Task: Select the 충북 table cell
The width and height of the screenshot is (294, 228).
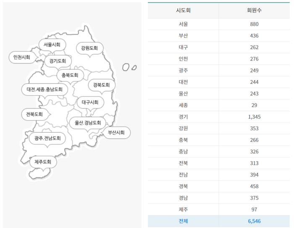Action: [x=183, y=140]
